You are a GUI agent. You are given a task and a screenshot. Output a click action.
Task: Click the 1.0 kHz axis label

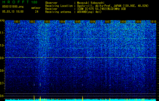coord(2,45)
